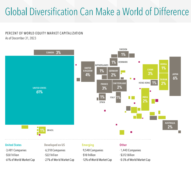191x173 pixels.
Task: Select the Korea 1% block
Action: coord(164,66)
